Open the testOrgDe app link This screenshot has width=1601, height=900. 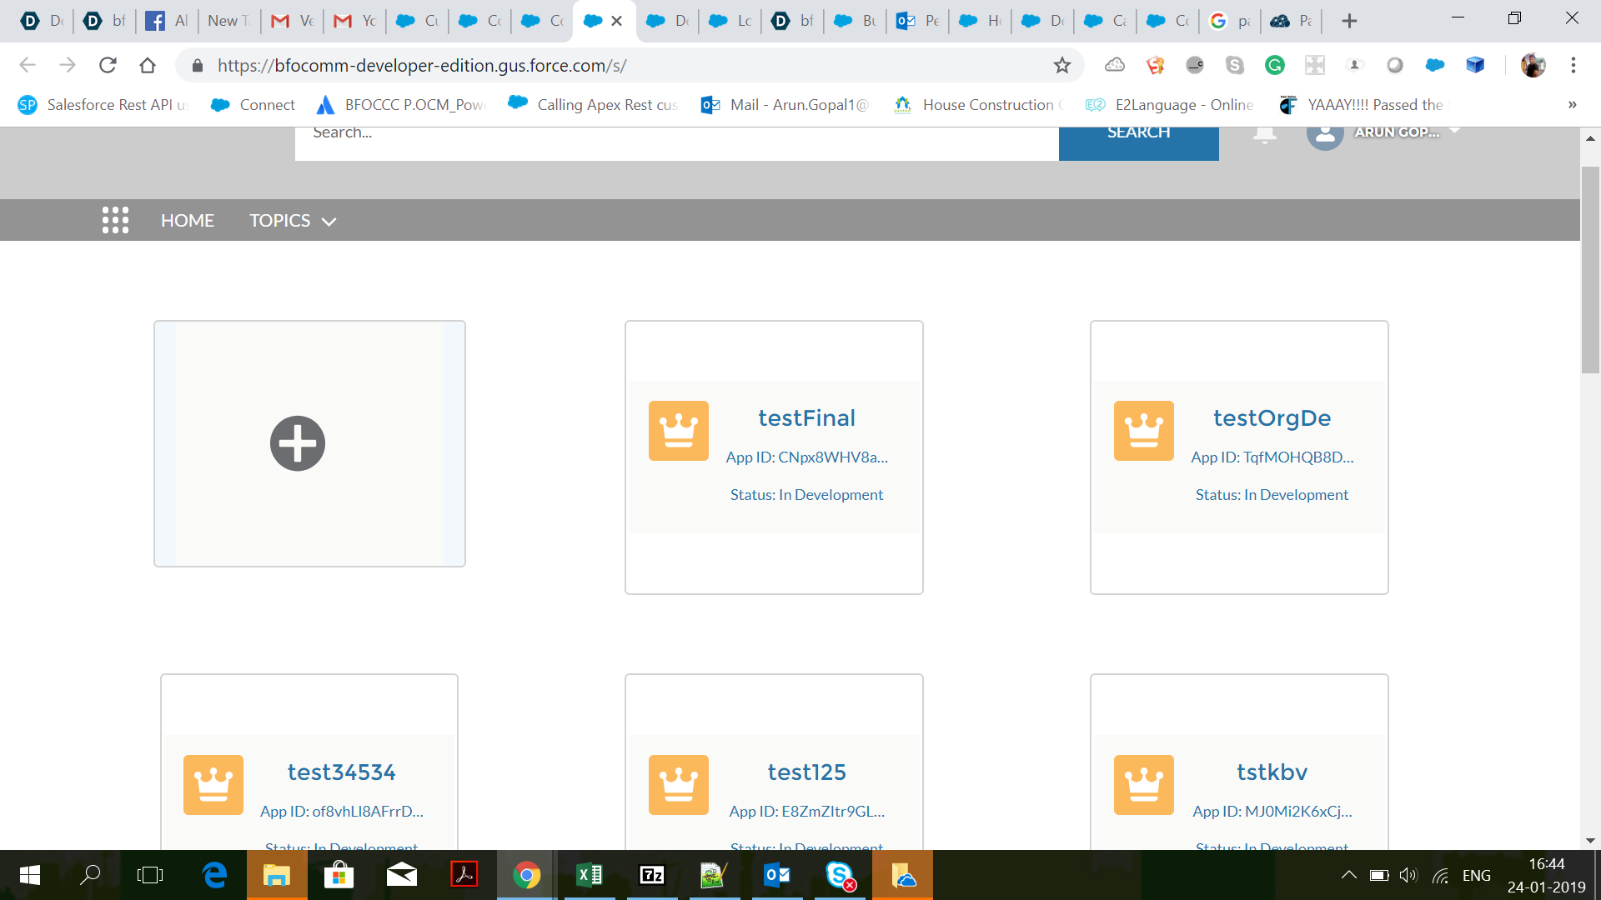(x=1271, y=417)
